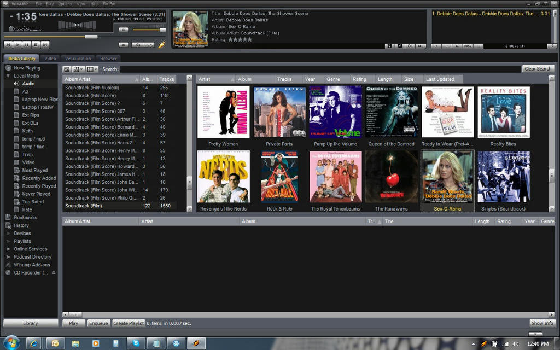Expand the Devices tree node
Image resolution: width=560 pixels, height=350 pixels.
pos(8,233)
